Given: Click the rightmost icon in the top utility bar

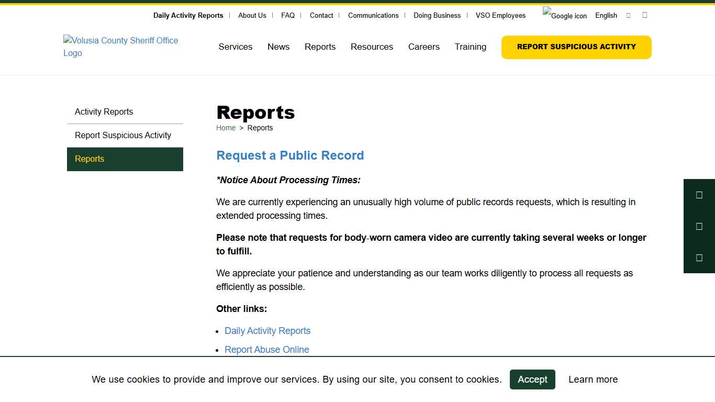Looking at the screenshot, I should tap(644, 15).
